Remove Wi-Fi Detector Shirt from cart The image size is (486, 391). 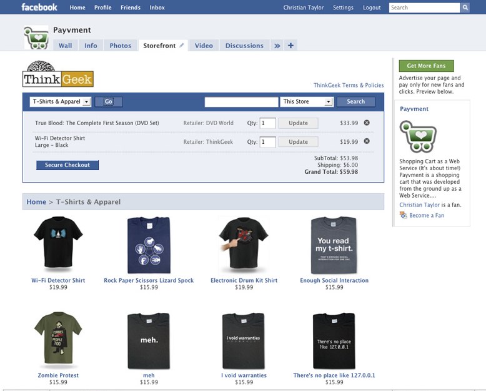pos(367,141)
